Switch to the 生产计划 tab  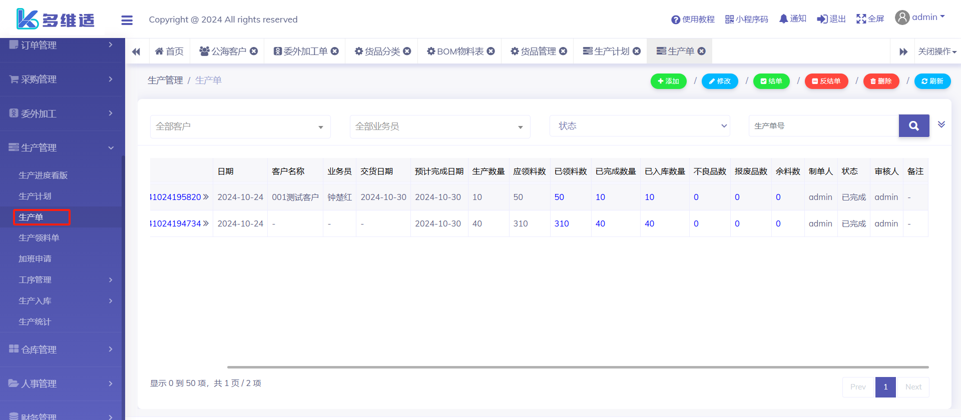(611, 51)
